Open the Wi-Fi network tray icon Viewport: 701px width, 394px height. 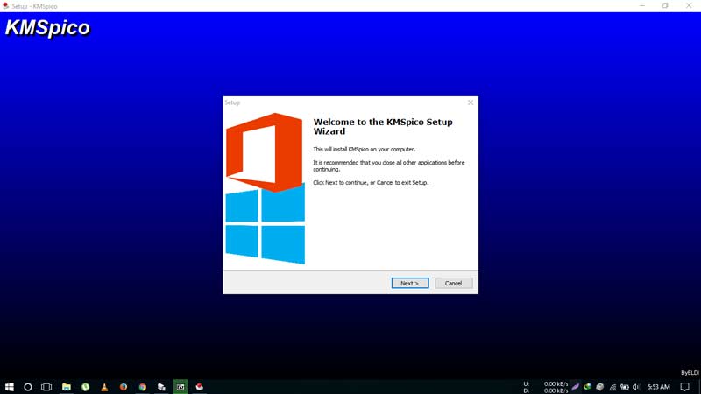[x=612, y=387]
